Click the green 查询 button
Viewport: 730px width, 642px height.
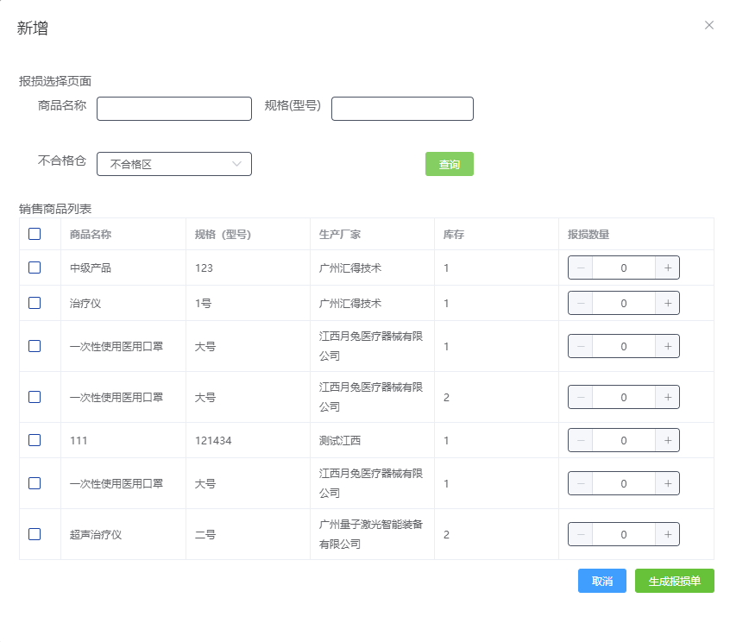pyautogui.click(x=449, y=165)
